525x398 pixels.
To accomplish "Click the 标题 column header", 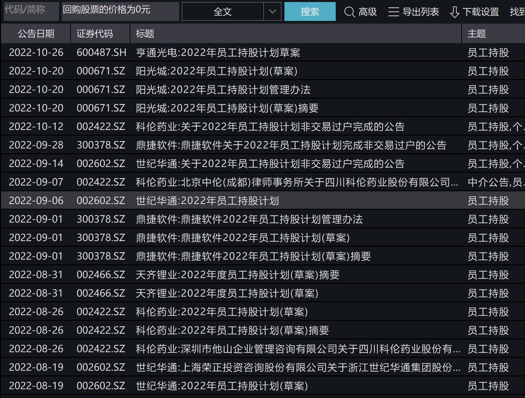I will pyautogui.click(x=296, y=34).
